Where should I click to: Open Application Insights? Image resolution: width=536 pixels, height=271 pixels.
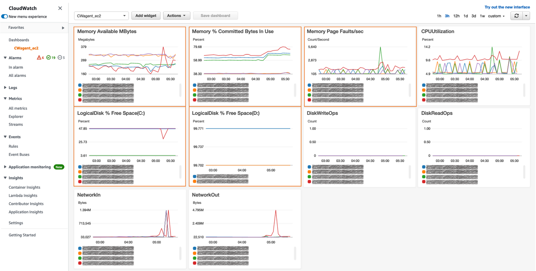26,212
